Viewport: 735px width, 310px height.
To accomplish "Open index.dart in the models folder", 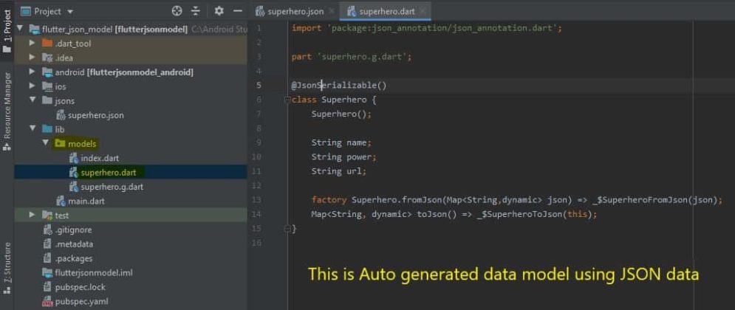I will [100, 158].
